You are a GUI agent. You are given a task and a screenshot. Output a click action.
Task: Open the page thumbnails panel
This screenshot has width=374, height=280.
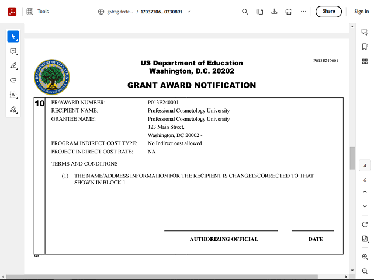click(x=365, y=61)
